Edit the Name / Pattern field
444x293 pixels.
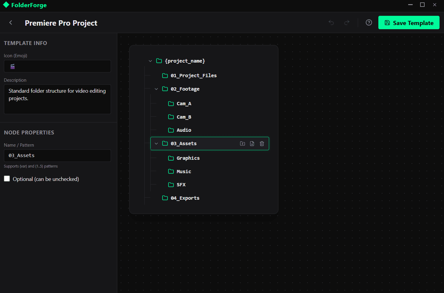point(57,156)
